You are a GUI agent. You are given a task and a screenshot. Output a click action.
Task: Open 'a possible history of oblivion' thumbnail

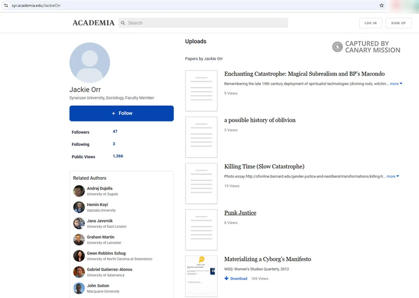[201, 137]
